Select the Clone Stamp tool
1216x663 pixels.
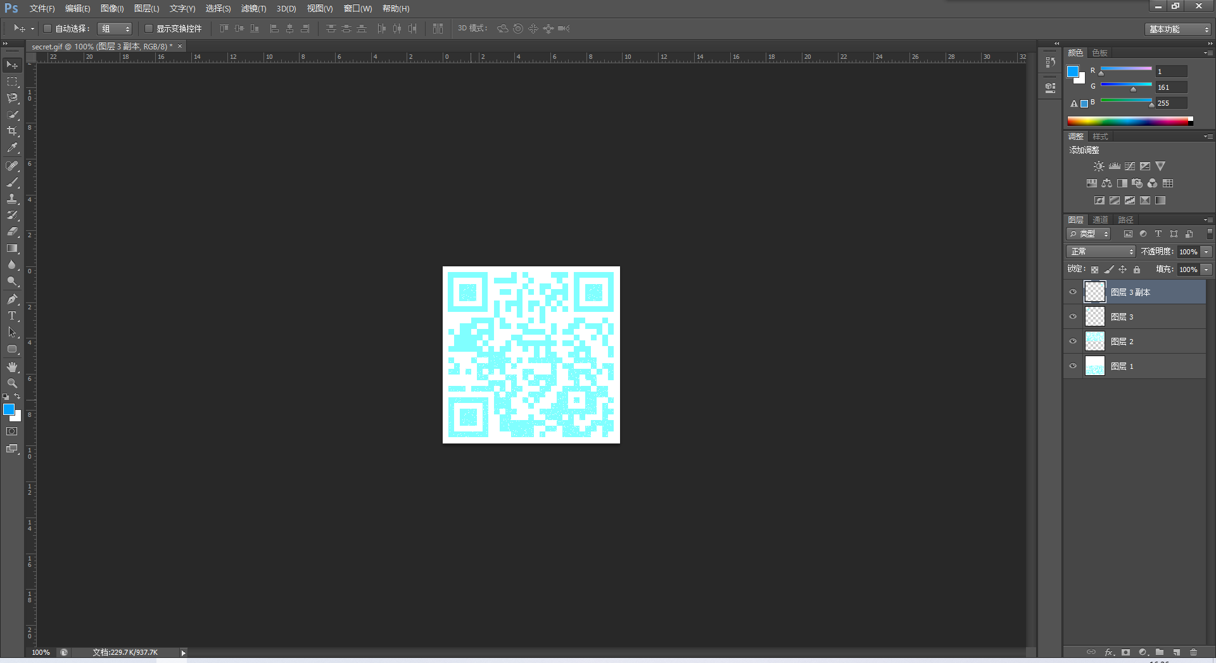pyautogui.click(x=12, y=199)
